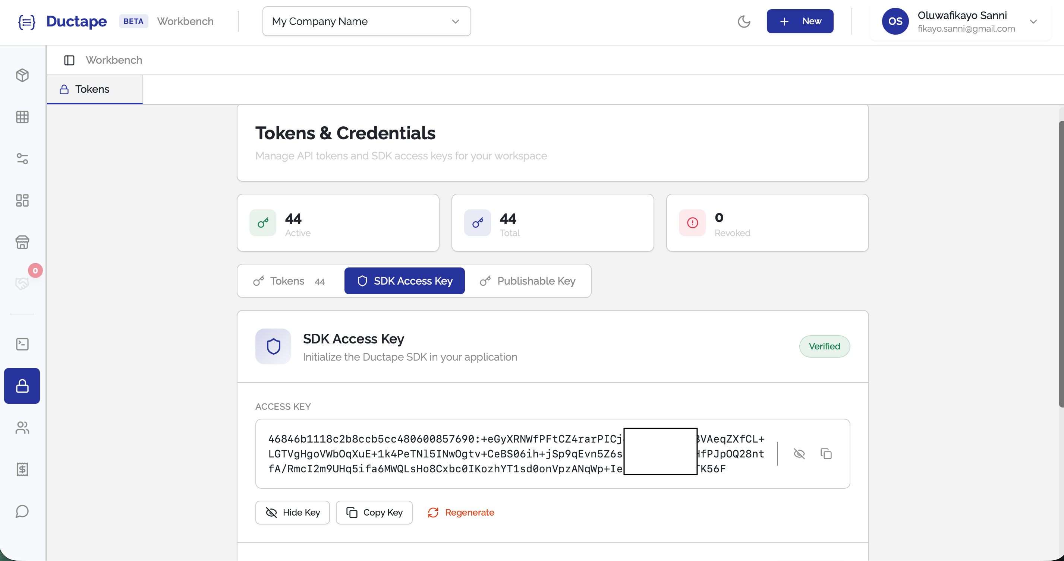Open the partnerships handshake sidebar icon
Screen dimensions: 1064x561
(22, 283)
